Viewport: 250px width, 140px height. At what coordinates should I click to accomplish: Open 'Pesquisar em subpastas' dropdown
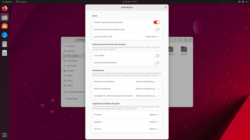[148, 82]
